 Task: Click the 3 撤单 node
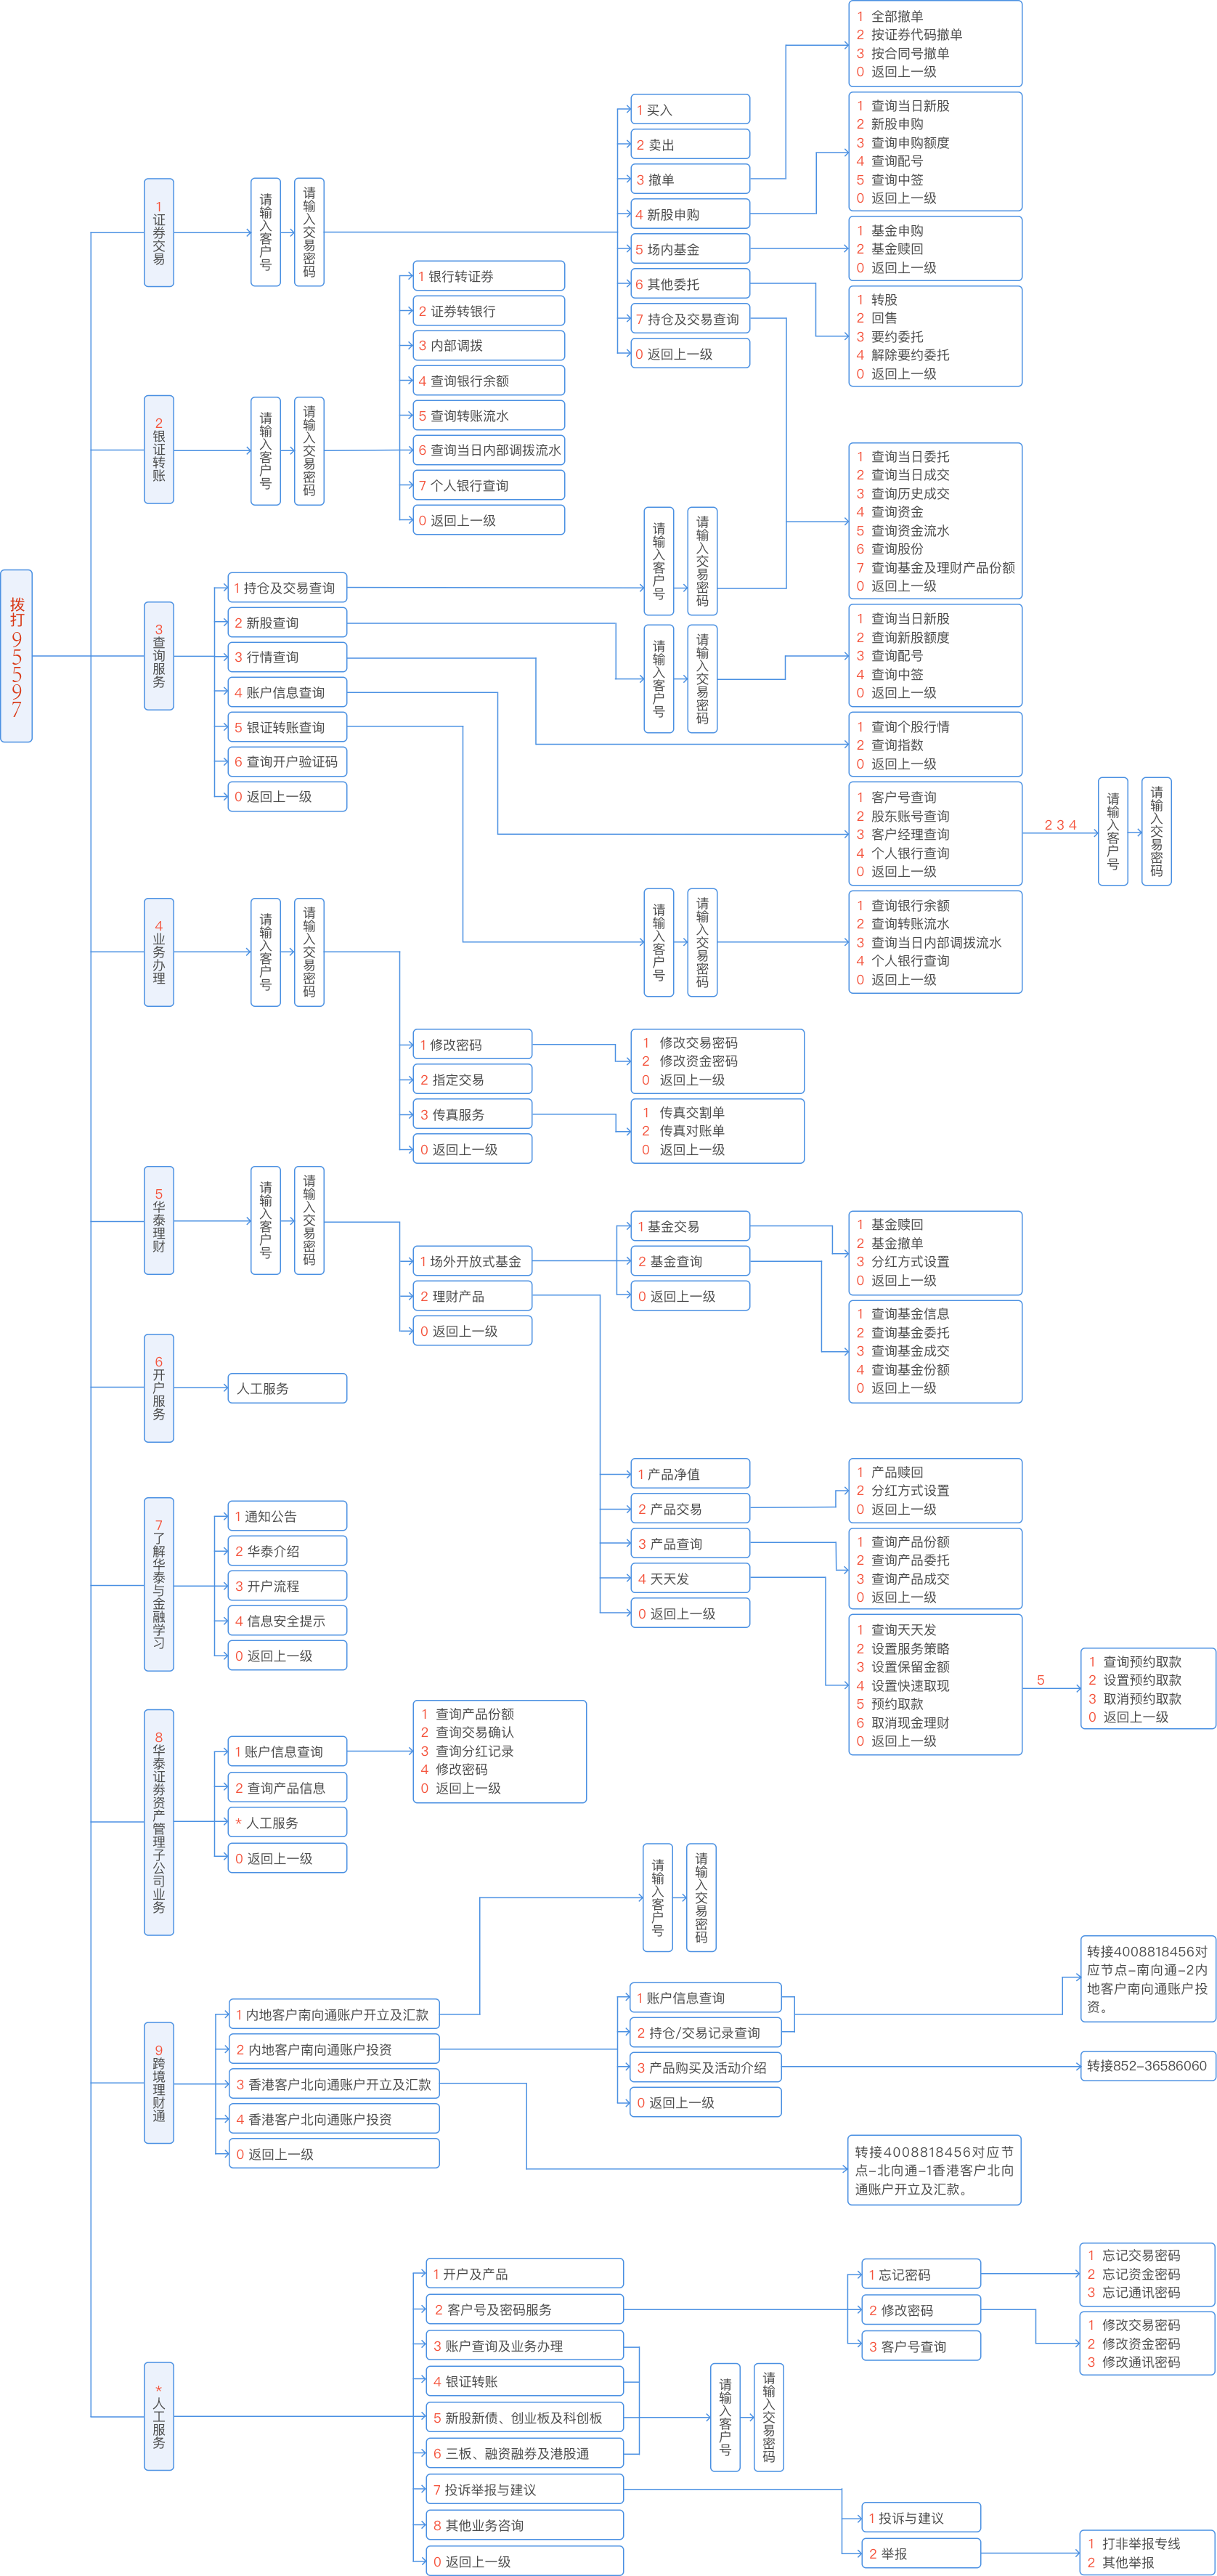coord(689,180)
